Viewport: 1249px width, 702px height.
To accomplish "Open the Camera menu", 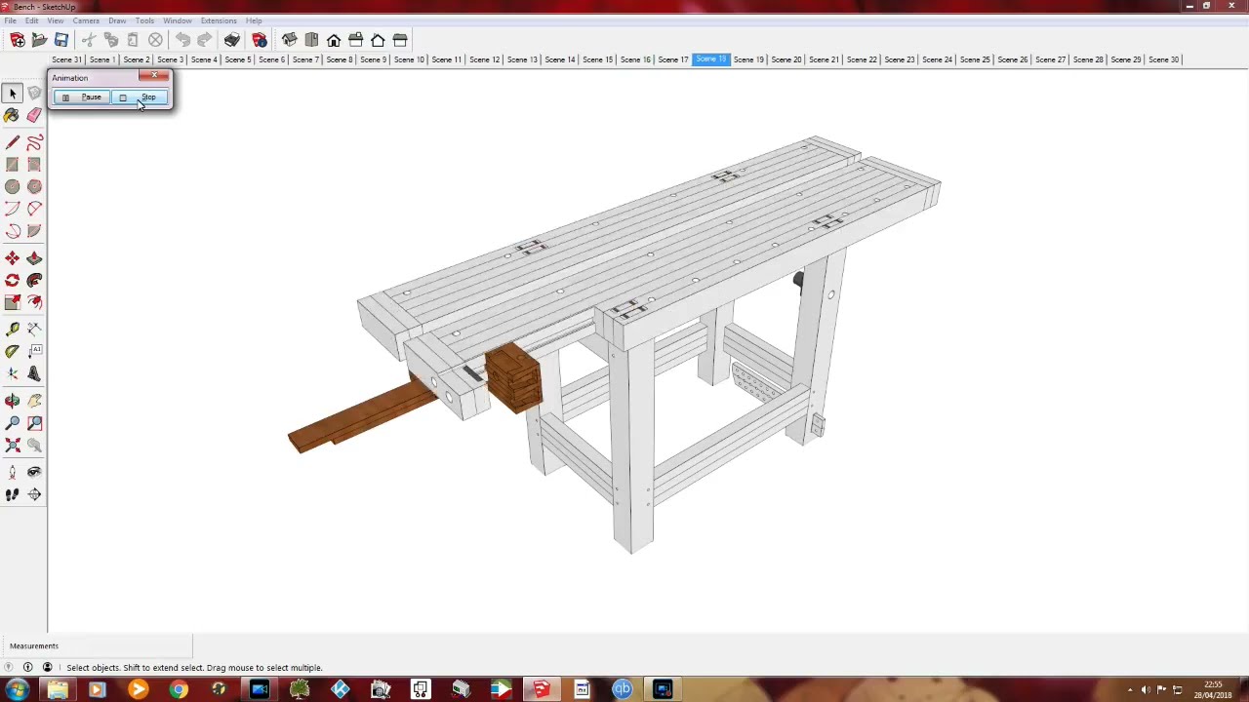I will [x=86, y=20].
